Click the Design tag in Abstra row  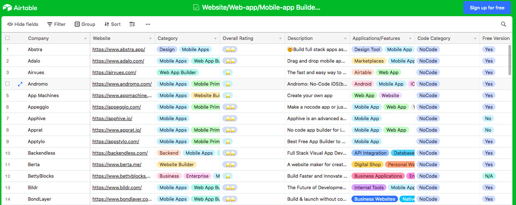point(167,50)
